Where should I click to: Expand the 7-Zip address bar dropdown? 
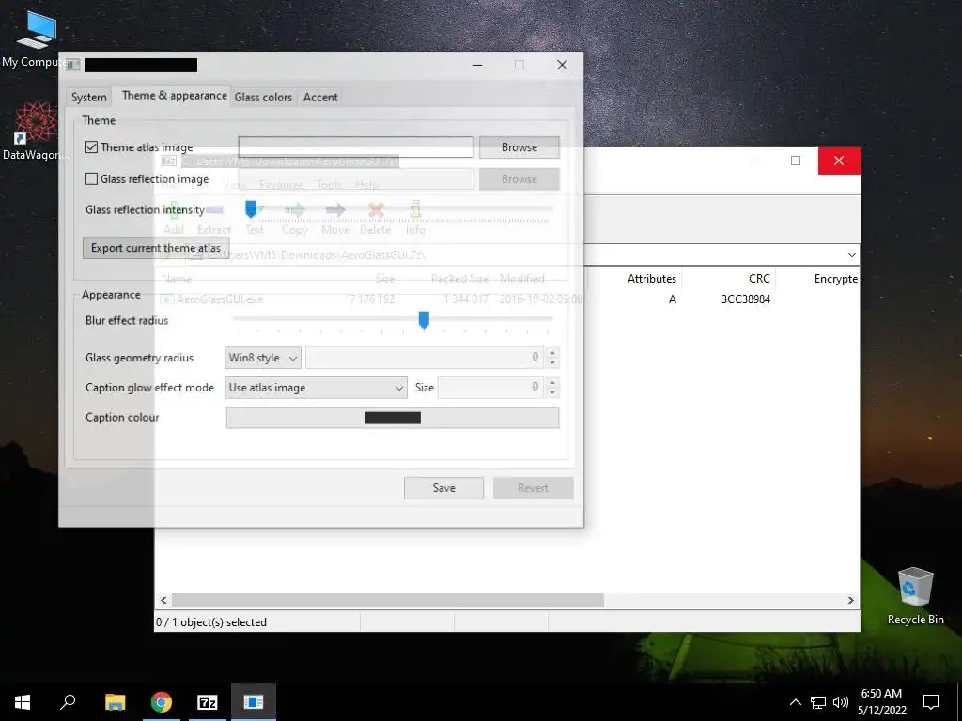click(851, 255)
